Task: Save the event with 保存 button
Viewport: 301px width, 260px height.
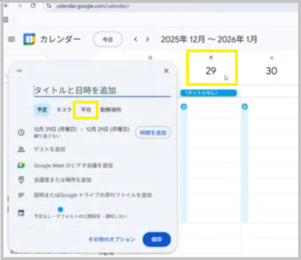Action: click(x=156, y=240)
